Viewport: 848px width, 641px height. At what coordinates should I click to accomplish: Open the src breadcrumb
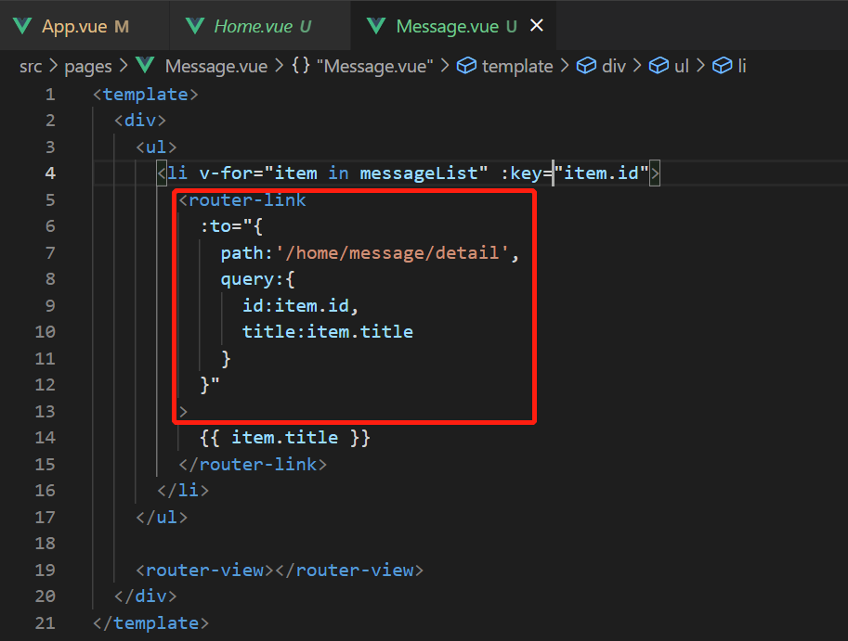pos(31,66)
